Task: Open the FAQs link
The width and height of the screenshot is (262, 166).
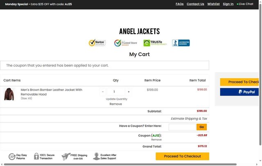Action: tap(179, 4)
